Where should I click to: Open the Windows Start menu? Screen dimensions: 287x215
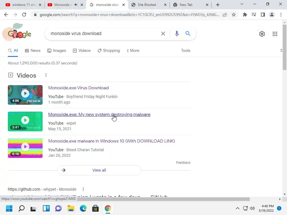(x=9, y=208)
